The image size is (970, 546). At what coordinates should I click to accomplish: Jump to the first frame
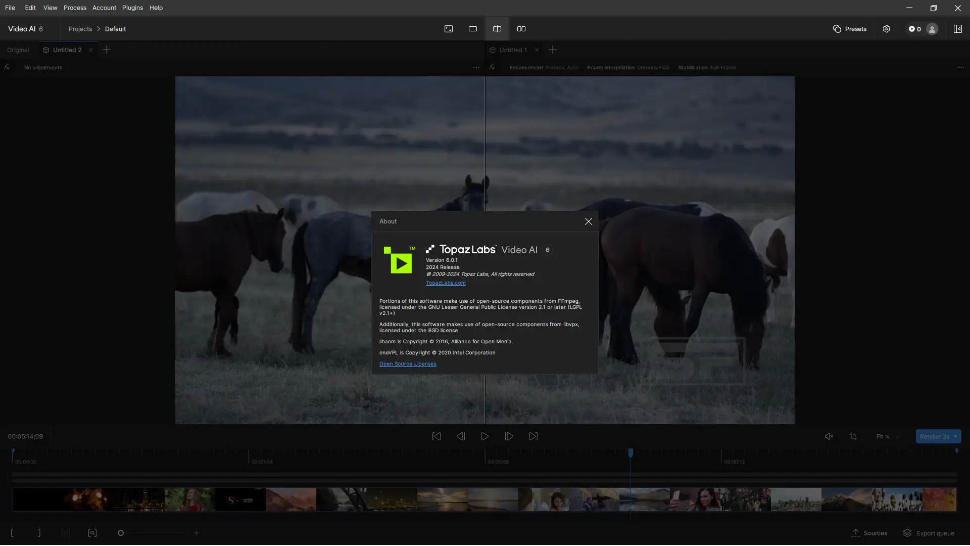click(x=437, y=436)
